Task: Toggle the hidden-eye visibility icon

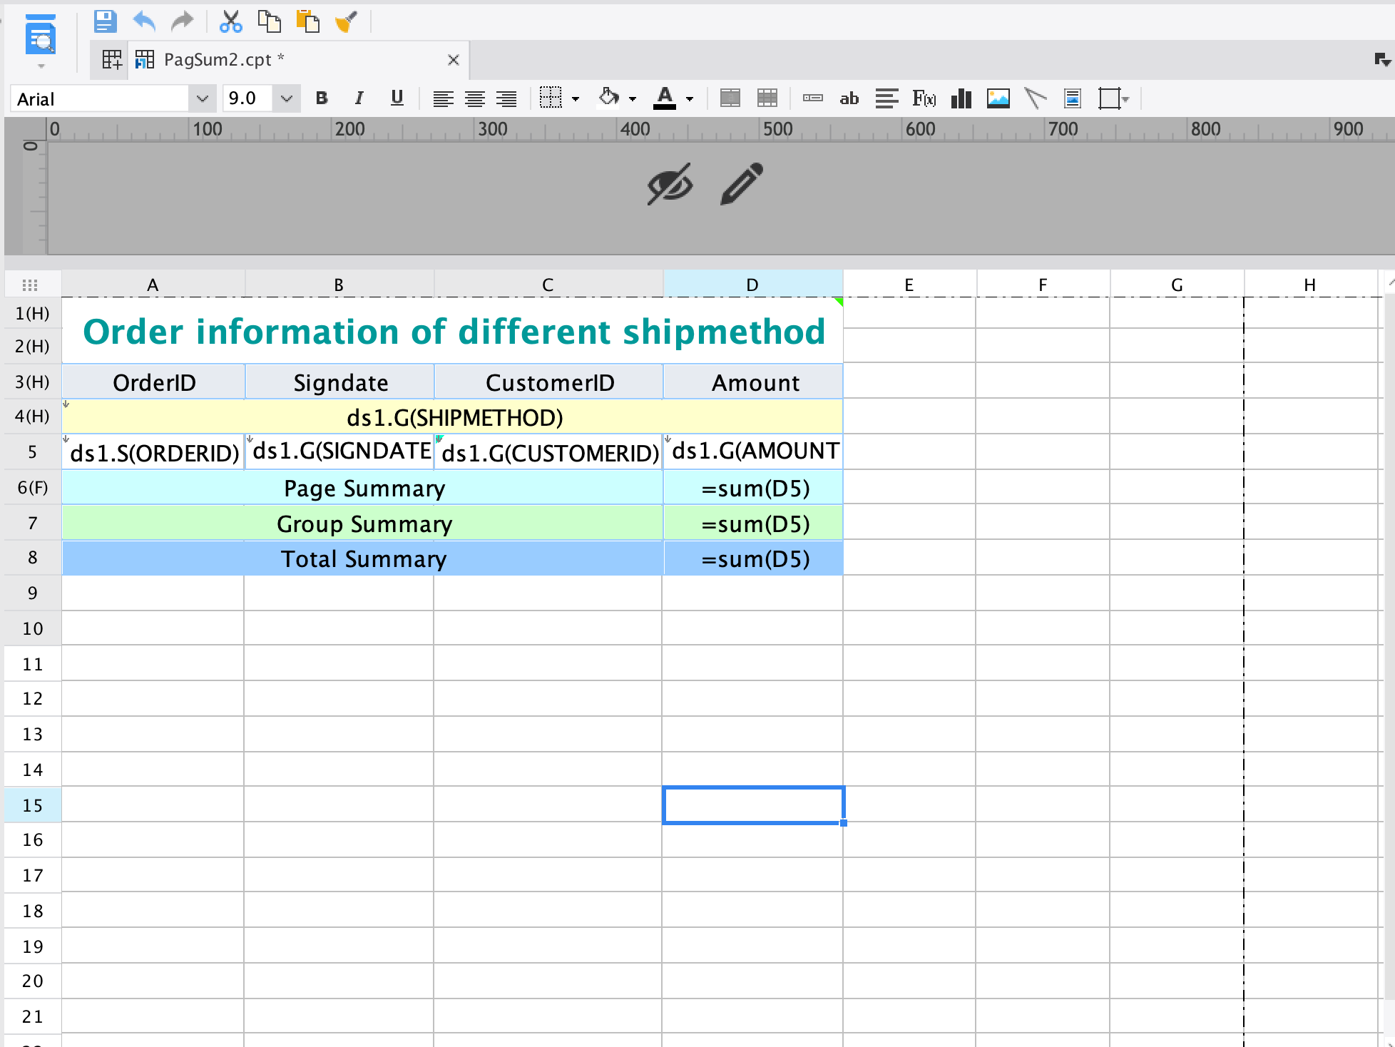Action: pos(670,184)
